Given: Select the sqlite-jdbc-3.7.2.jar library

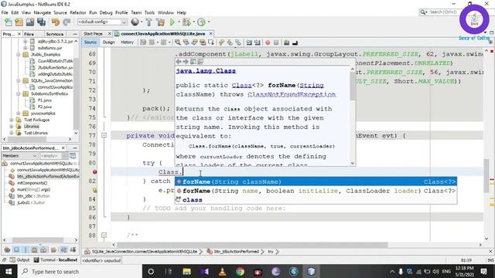Looking at the screenshot, I should [x=55, y=41].
